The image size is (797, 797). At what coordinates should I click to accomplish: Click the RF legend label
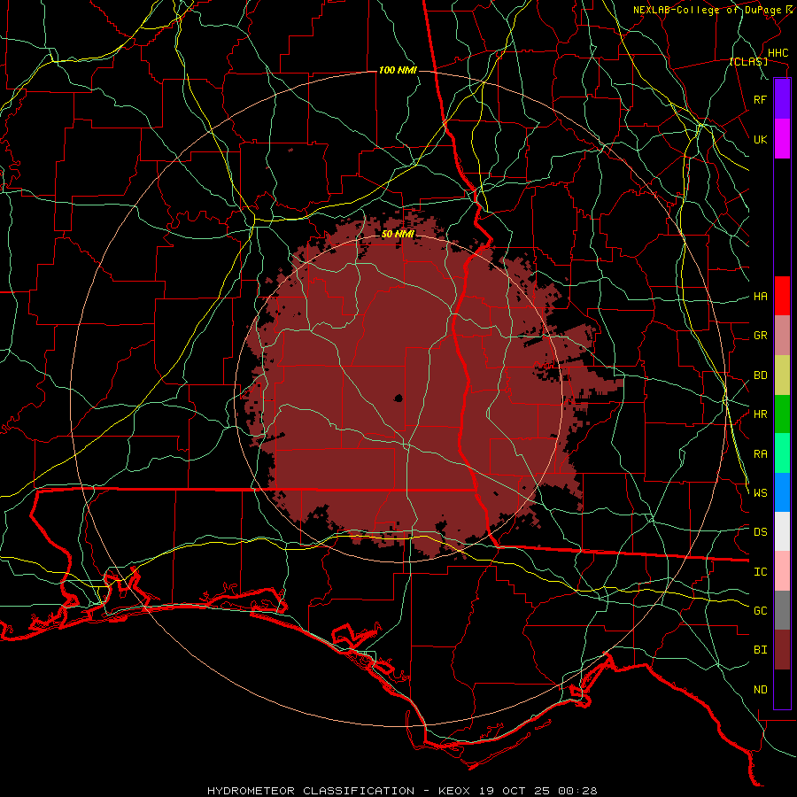point(760,99)
